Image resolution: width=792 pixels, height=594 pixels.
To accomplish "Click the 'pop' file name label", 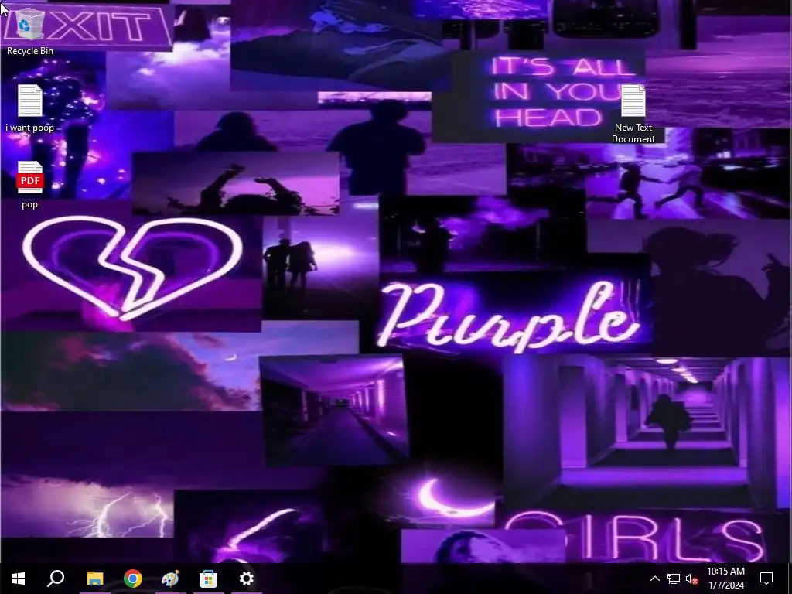I will click(30, 204).
